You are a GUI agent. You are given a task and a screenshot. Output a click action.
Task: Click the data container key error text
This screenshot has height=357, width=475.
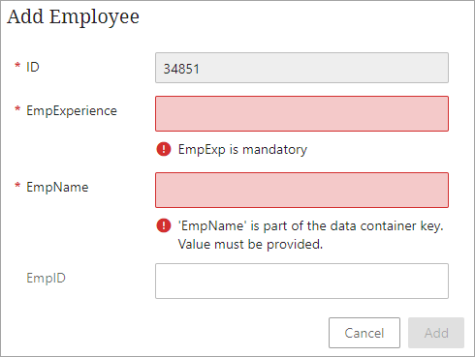[x=310, y=225]
